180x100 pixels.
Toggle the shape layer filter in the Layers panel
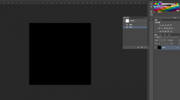point(173,37)
